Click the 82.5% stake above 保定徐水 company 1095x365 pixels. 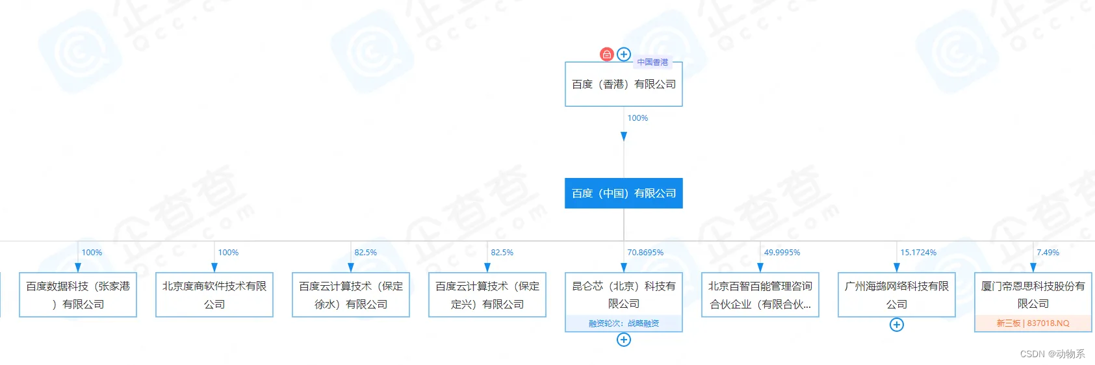click(365, 253)
